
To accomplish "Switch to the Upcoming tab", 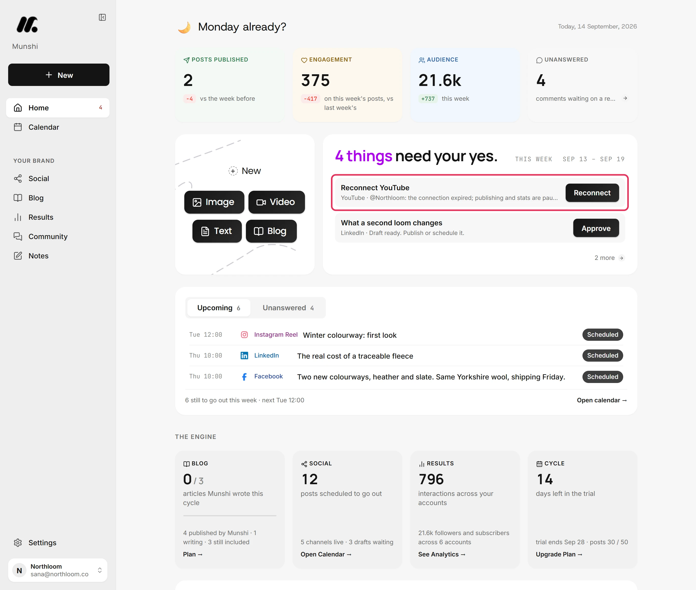I will click(219, 308).
